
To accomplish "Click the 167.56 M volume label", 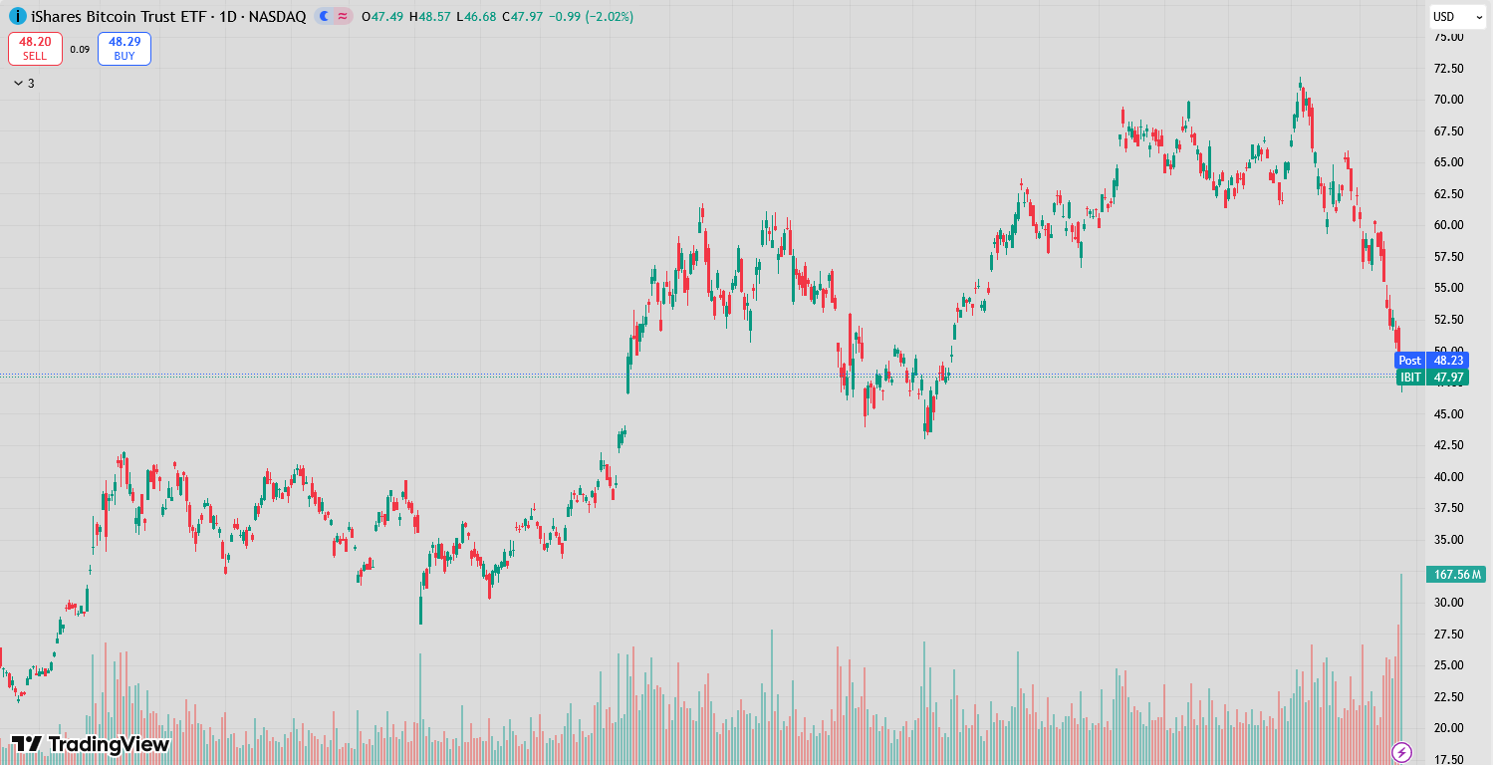I will [1455, 574].
